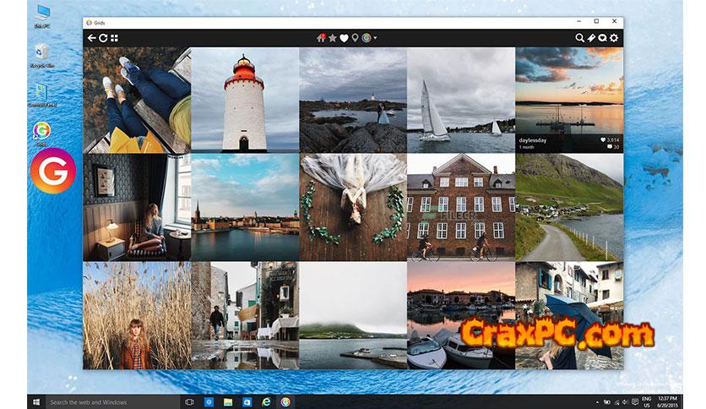Click the back arrow in Grids toolbar
This screenshot has width=706, height=409.
point(92,38)
